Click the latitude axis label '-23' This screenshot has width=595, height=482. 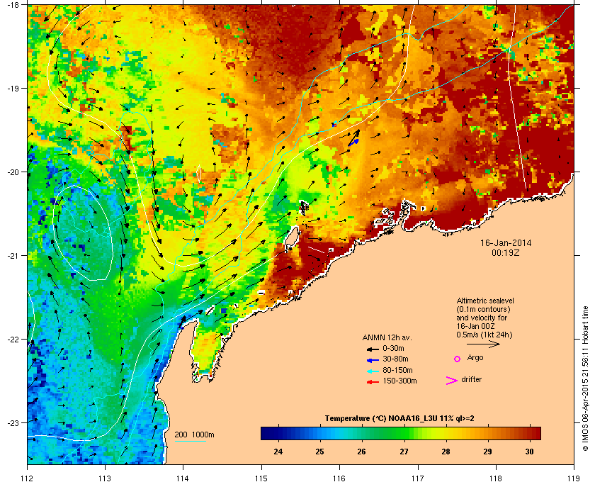13,422
